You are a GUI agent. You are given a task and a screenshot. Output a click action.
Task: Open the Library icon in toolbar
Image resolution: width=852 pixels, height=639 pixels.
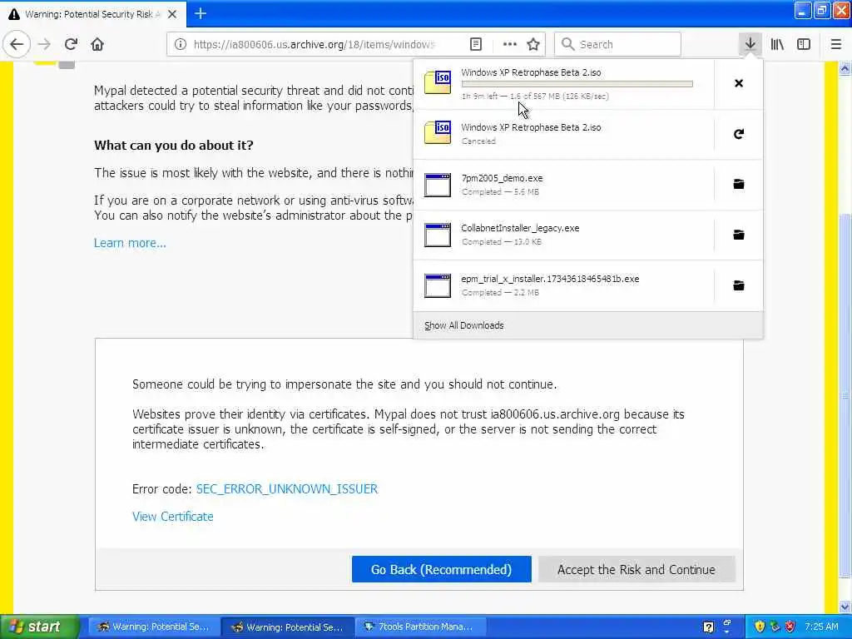click(777, 44)
